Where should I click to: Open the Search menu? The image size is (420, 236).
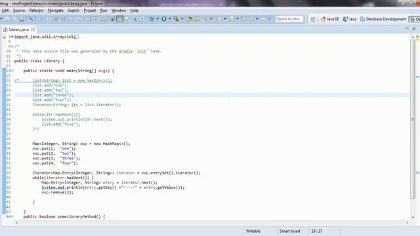[x=73, y=10]
